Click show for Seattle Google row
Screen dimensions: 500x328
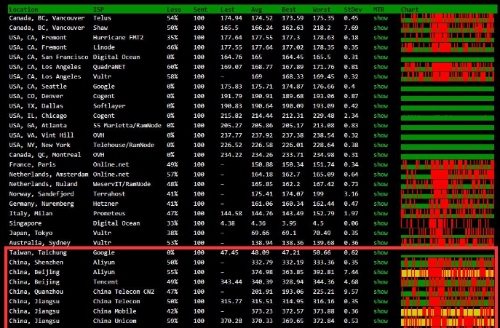[x=381, y=87]
